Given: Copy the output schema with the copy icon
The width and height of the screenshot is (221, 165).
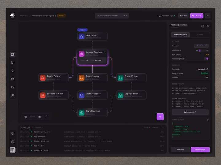Looking at the screenshot, I should point(207,120).
